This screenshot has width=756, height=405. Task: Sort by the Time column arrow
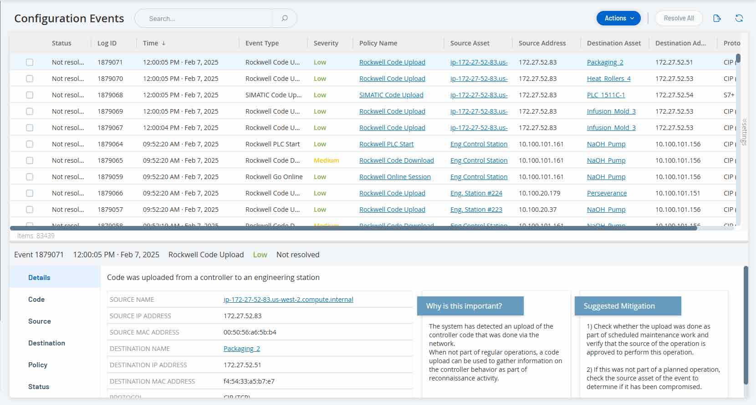(163, 43)
